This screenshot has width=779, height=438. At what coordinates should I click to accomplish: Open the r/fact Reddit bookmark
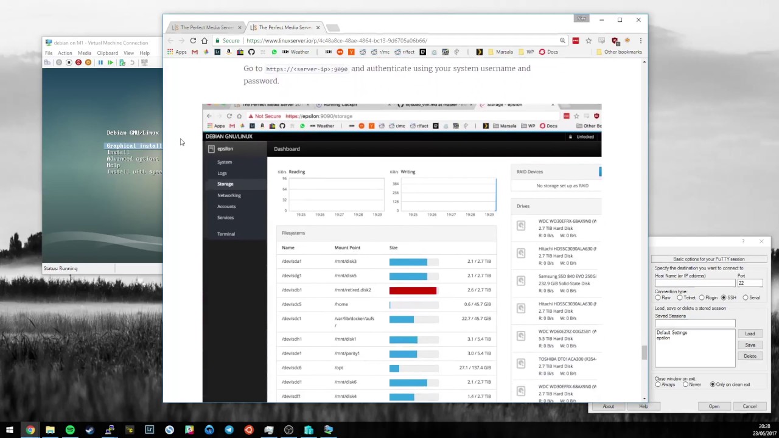403,52
